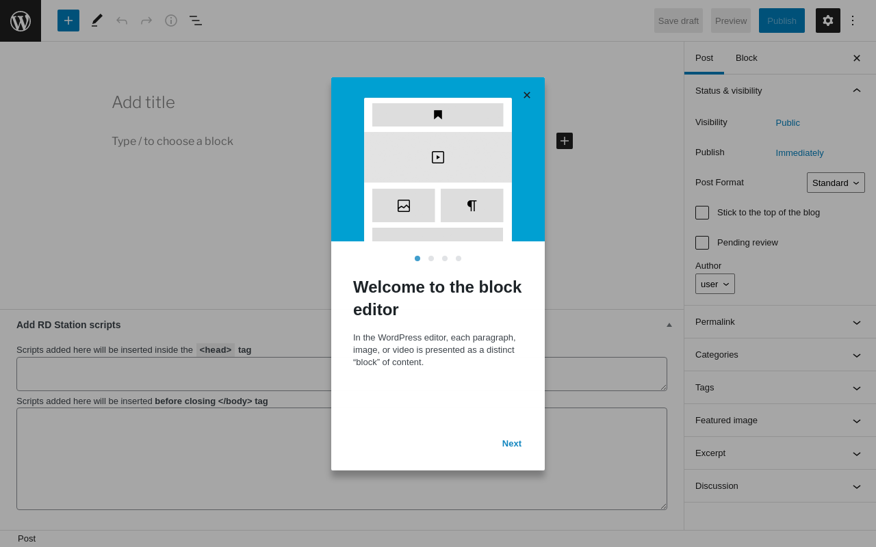Focus the before closing body scripts textarea
Screen dimensions: 876x547
[342, 459]
